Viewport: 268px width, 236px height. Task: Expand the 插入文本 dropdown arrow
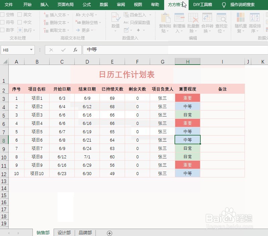point(68,15)
